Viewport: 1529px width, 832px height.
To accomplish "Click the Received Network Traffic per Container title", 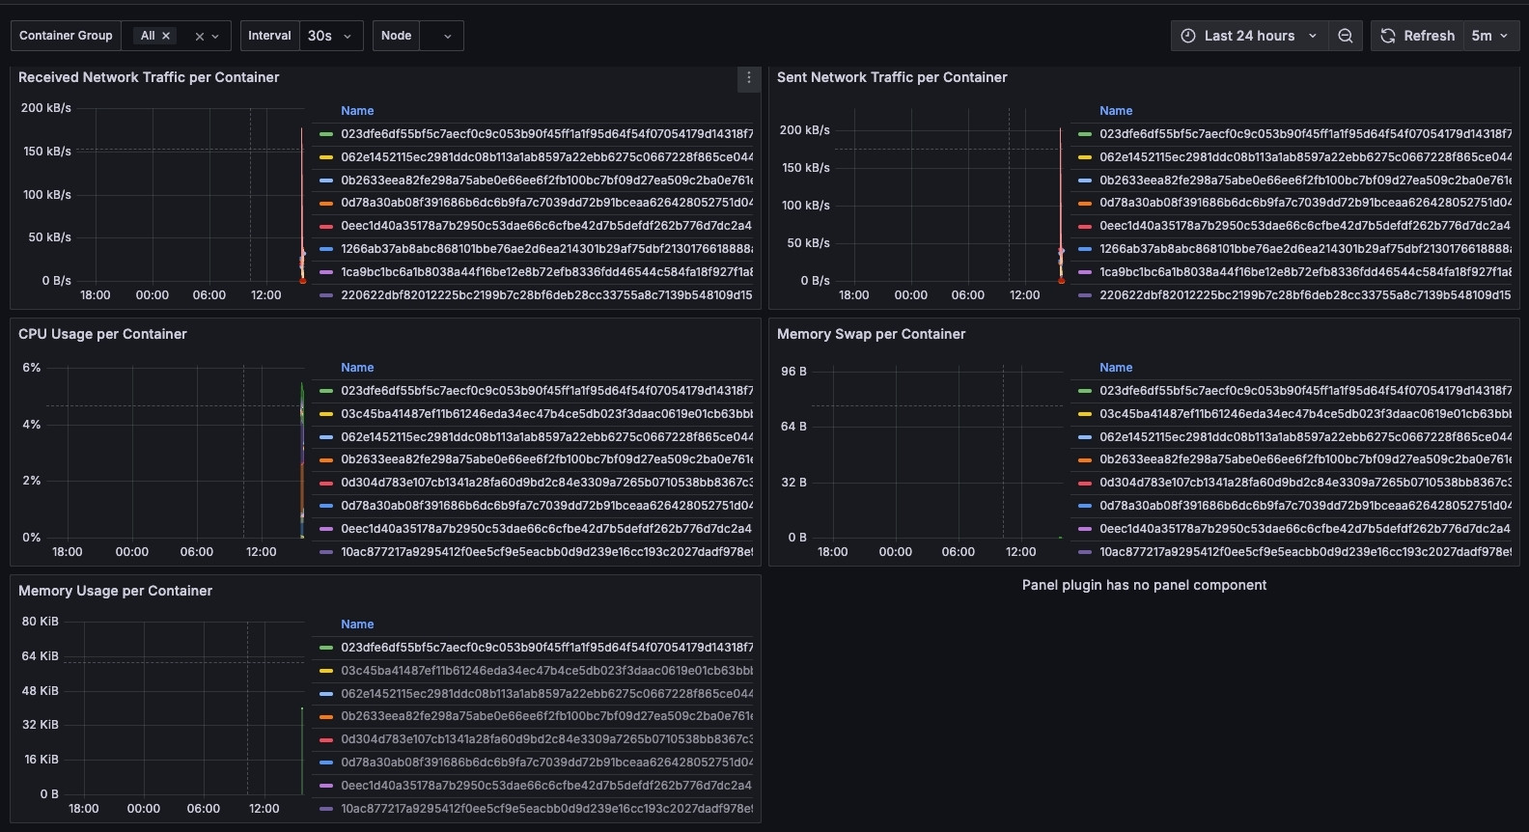I will pos(149,77).
